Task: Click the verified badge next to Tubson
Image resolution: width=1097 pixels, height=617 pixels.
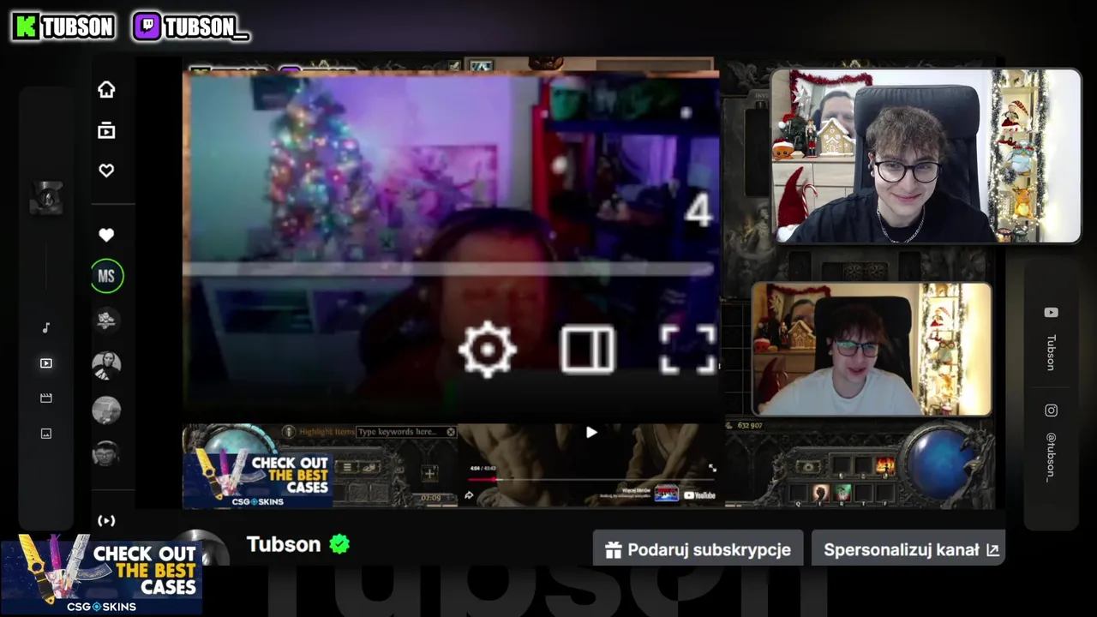Action: coord(339,544)
